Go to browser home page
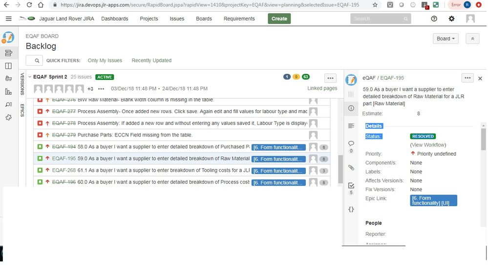This screenshot has width=488, height=274. tap(41, 5)
